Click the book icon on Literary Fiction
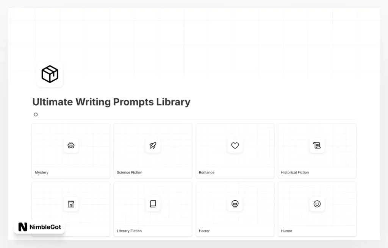 [x=153, y=204]
